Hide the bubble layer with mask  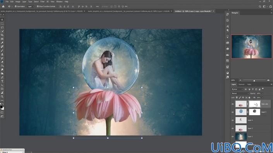pyautogui.click(x=233, y=112)
